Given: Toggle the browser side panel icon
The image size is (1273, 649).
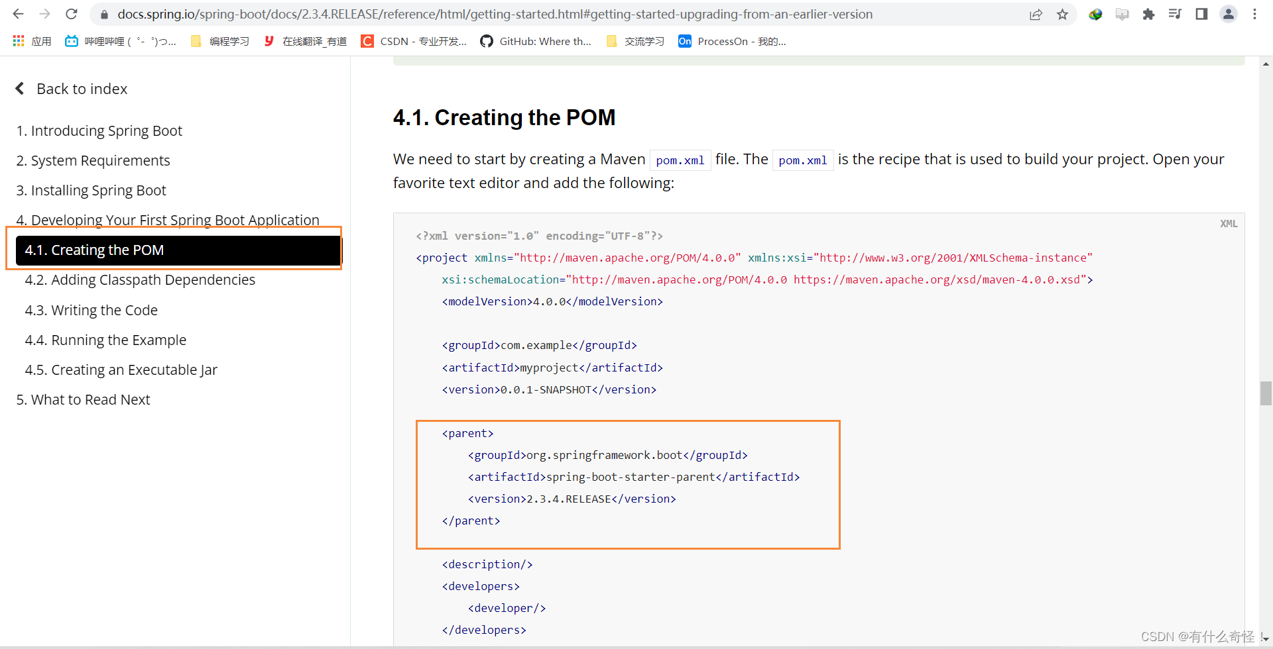Looking at the screenshot, I should click(x=1201, y=14).
